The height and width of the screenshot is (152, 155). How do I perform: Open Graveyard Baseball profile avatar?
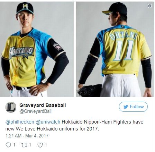tap(11, 108)
